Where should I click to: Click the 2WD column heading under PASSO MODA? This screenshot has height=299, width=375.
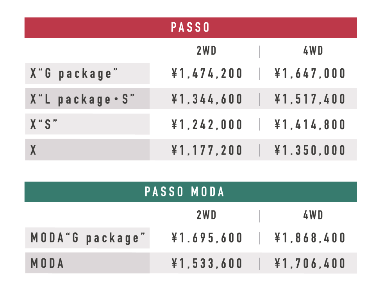point(206,215)
